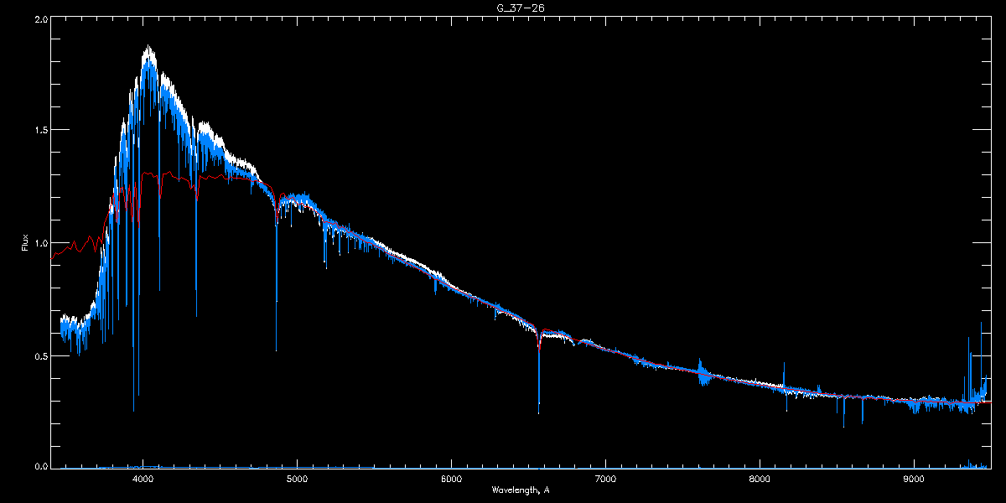Screen dimensions: 1006x503
Task: Click the 9000 wavelength tick label
Action: pyautogui.click(x=914, y=480)
